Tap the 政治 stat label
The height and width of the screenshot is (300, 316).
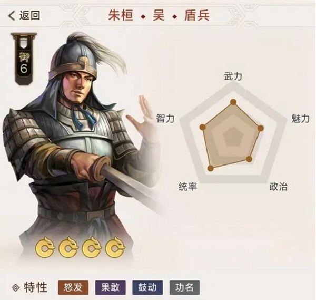[278, 187]
